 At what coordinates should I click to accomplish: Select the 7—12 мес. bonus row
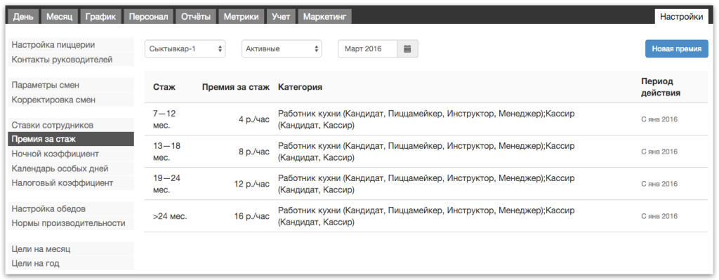click(426, 119)
